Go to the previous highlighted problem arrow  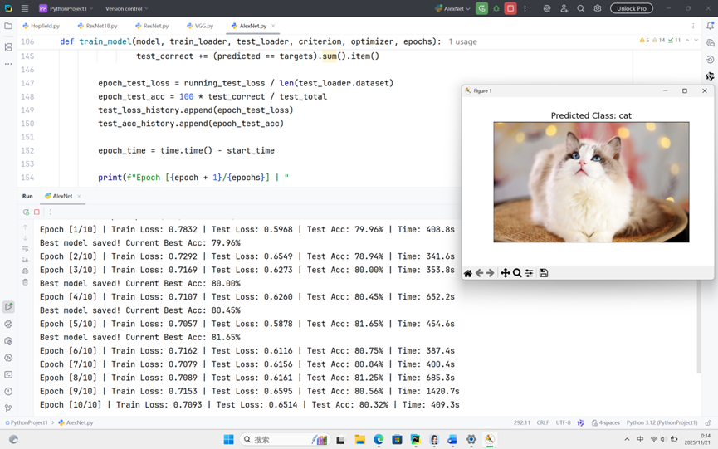[x=687, y=41]
